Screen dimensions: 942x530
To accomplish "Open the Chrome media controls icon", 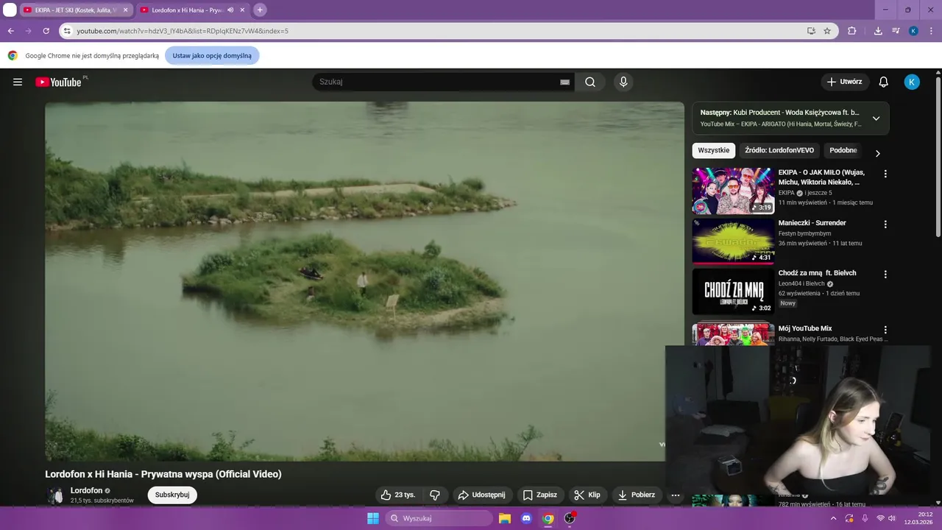I will point(896,31).
